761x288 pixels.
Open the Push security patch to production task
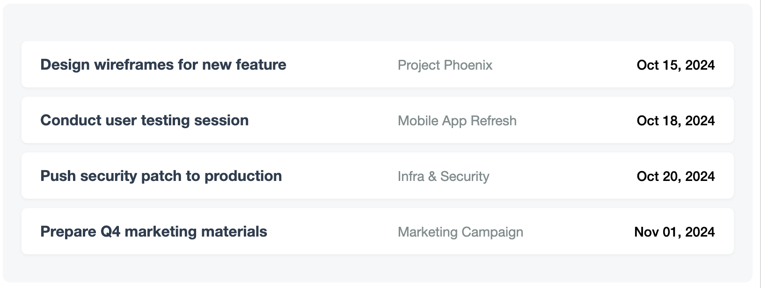161,176
